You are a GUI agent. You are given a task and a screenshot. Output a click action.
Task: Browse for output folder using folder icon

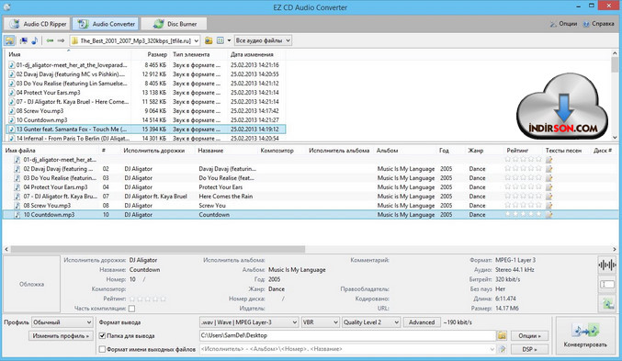click(x=502, y=335)
